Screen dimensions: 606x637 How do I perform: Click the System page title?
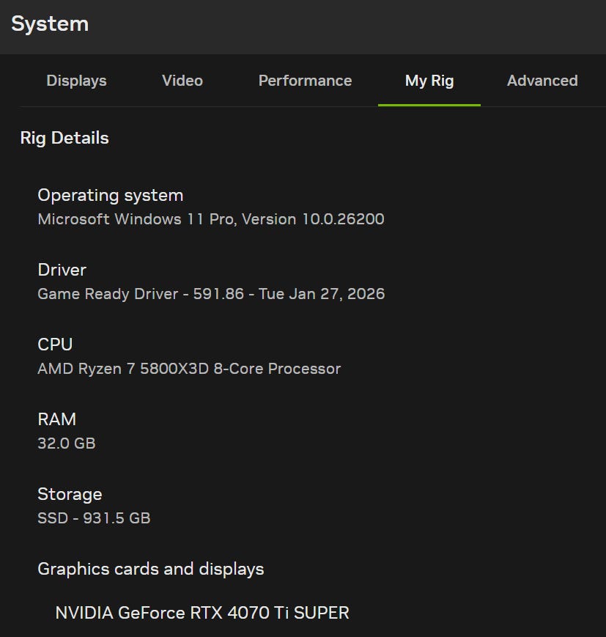(50, 23)
